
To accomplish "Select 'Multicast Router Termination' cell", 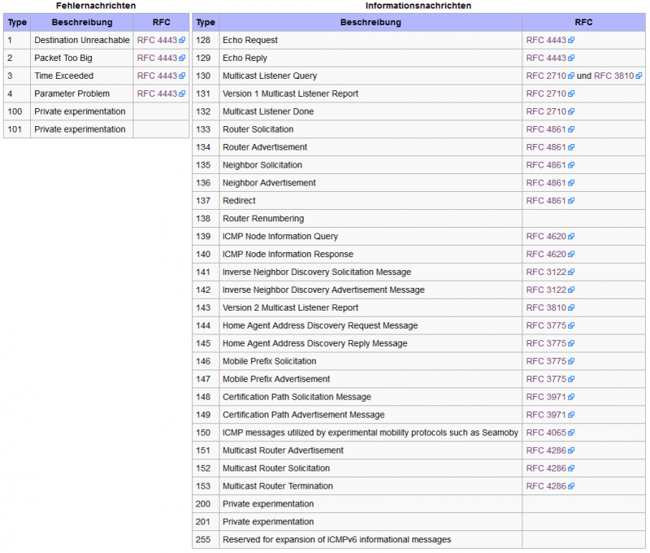I will [x=370, y=486].
